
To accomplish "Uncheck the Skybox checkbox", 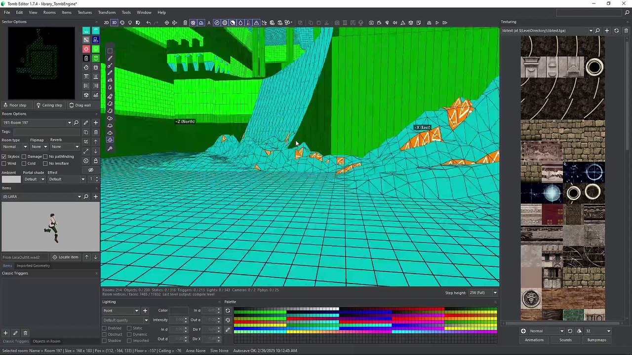I will tap(4, 156).
